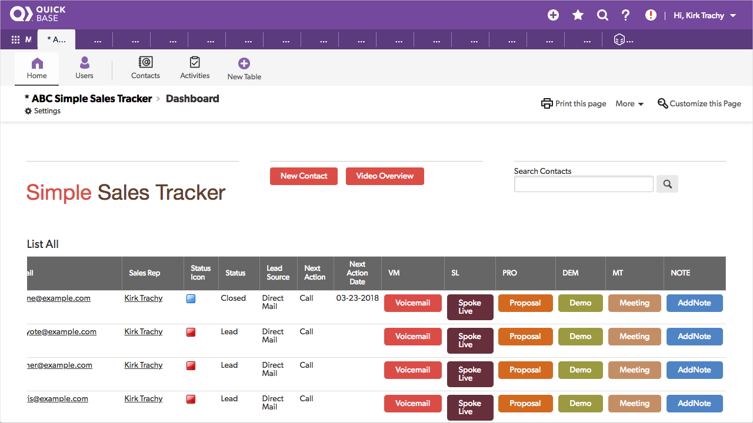Click the New Contact button
Viewport: 753px width, 423px height.
304,176
